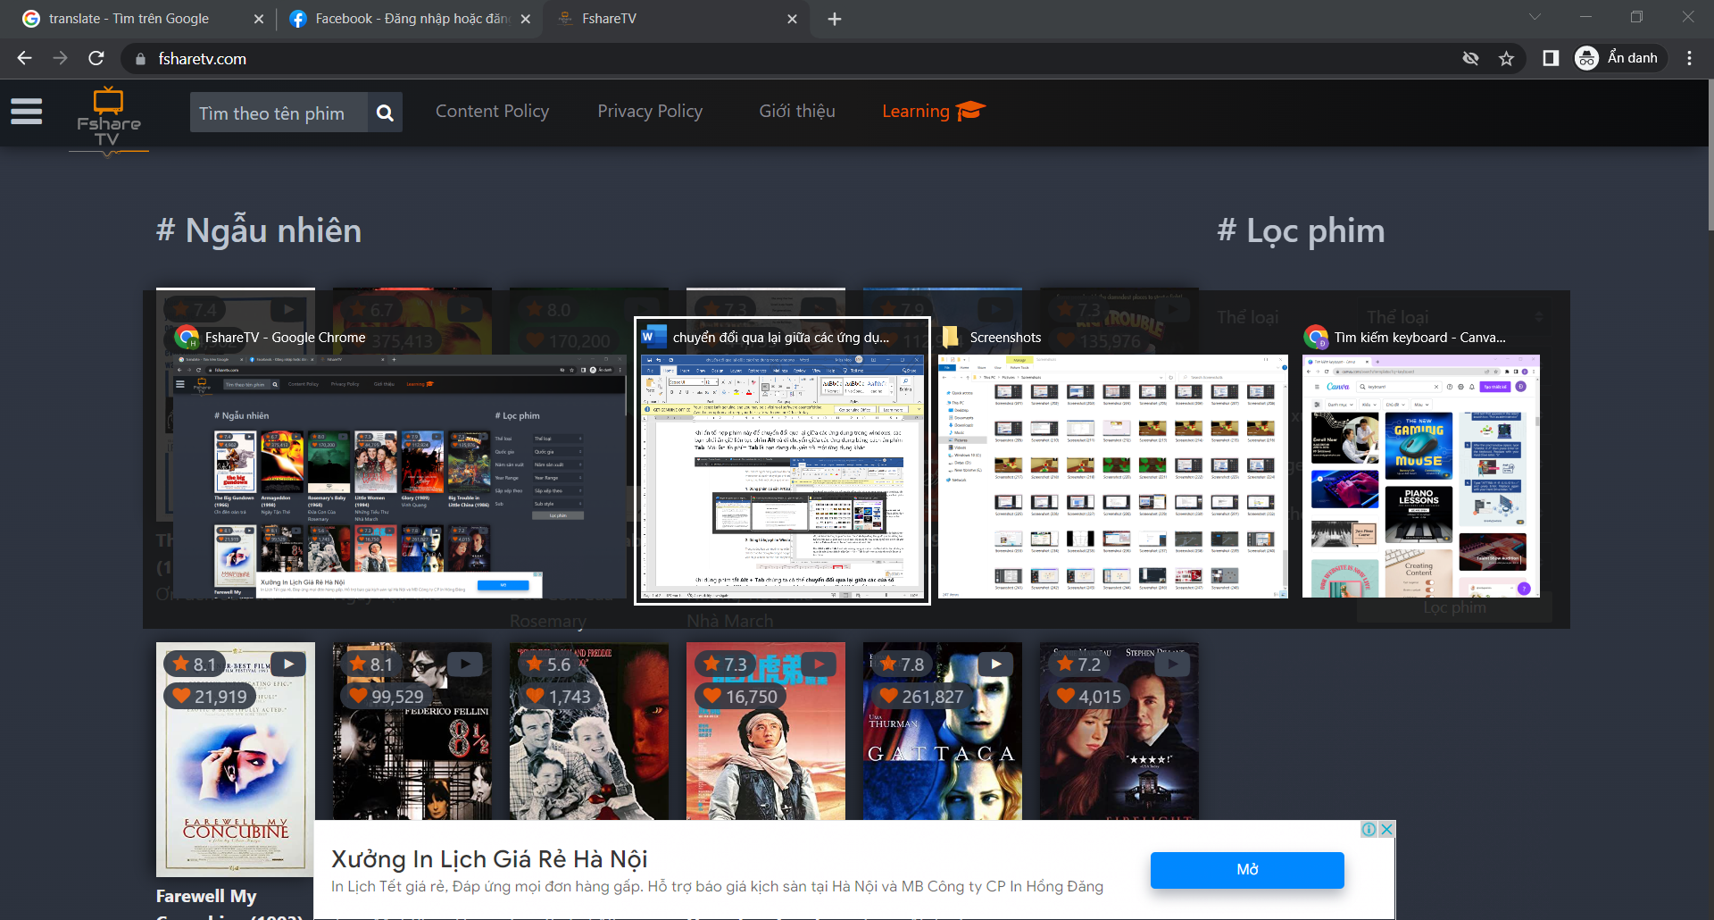Click the Chrome icon of FshareTV switcher entry
This screenshot has height=920, width=1714.
pyautogui.click(x=187, y=337)
